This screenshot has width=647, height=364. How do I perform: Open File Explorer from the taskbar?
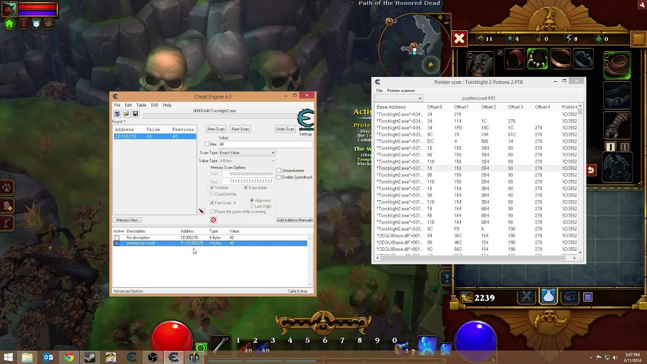(x=27, y=357)
